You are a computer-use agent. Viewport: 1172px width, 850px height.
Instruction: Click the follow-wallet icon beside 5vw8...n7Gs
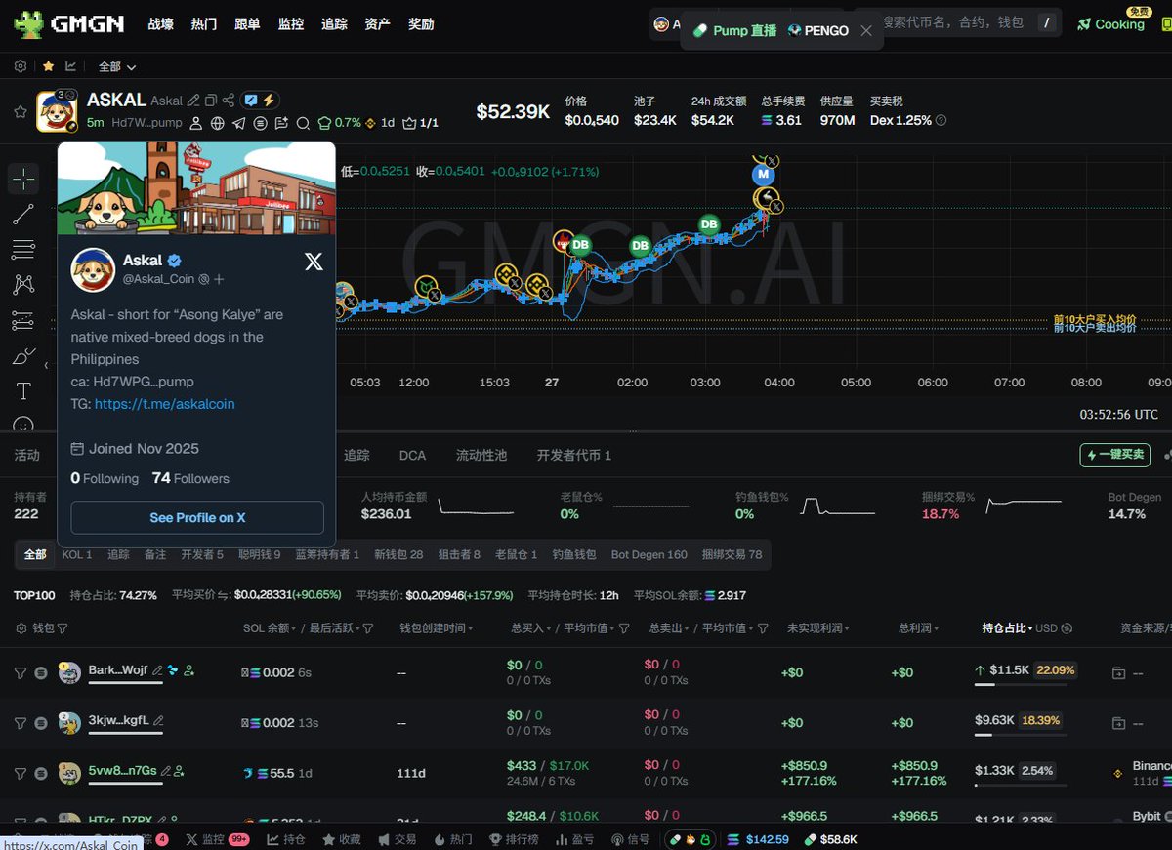coord(180,771)
